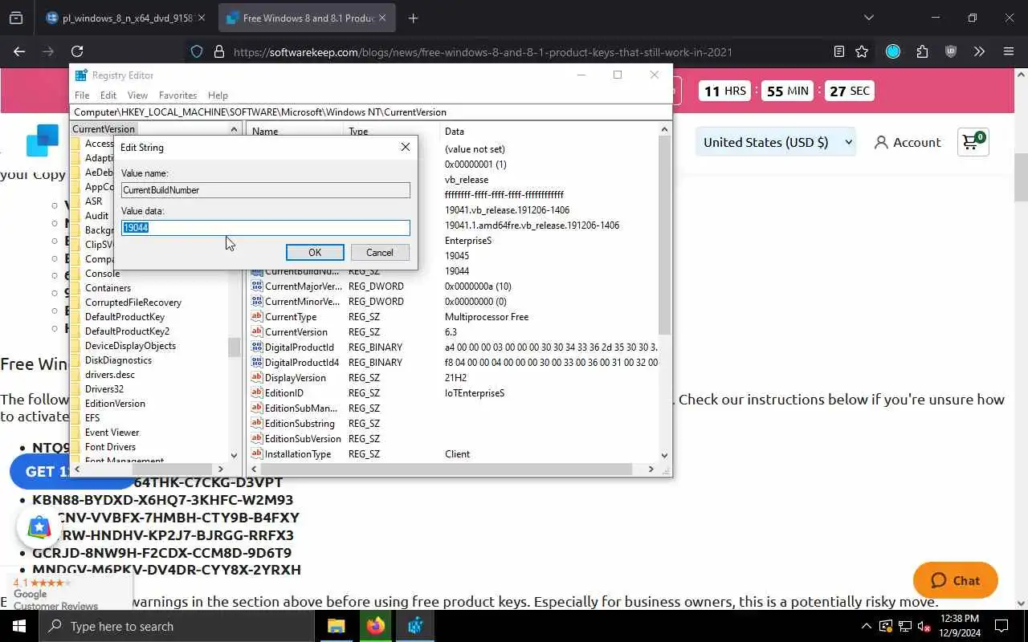Go back in Firefox
Viewport: 1028px width, 642px height.
pos(19,51)
